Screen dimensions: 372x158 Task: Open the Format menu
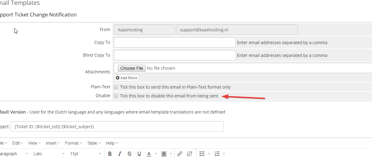73,143
